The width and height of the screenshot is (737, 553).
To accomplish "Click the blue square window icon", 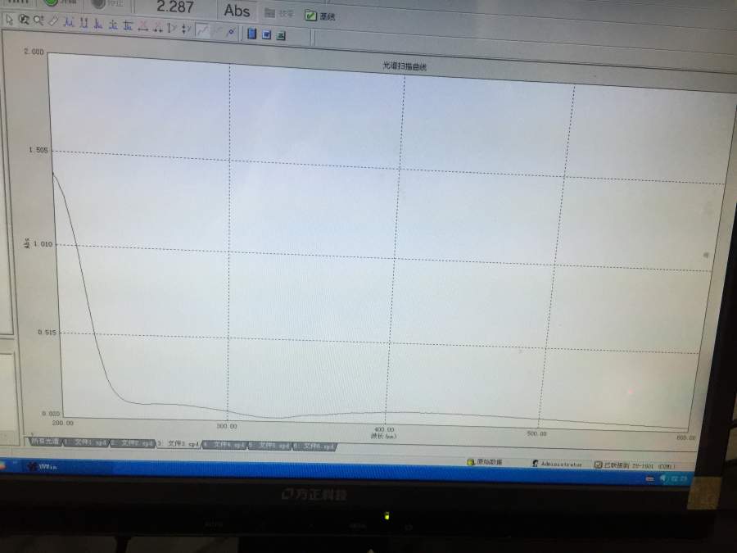I will click(266, 34).
